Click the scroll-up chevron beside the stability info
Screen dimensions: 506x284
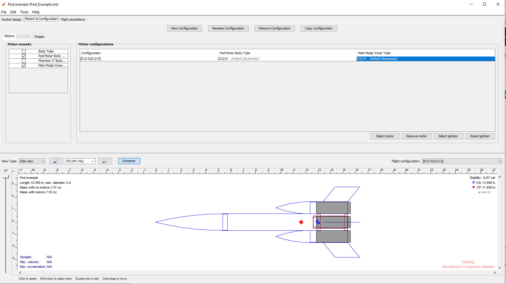[x=500, y=176]
